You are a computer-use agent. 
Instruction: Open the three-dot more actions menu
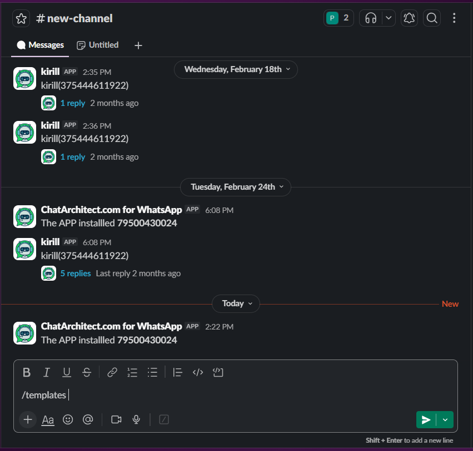[x=454, y=18]
